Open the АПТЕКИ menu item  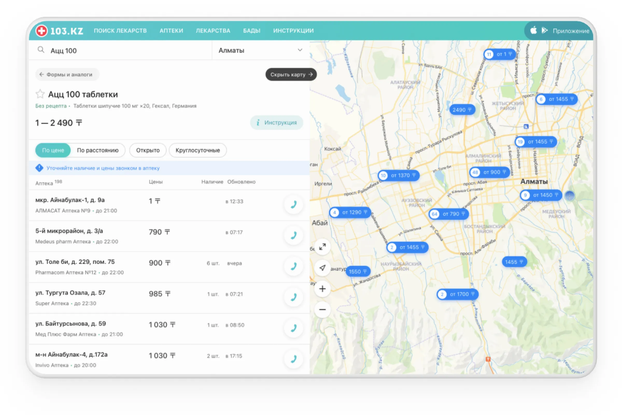pos(171,31)
